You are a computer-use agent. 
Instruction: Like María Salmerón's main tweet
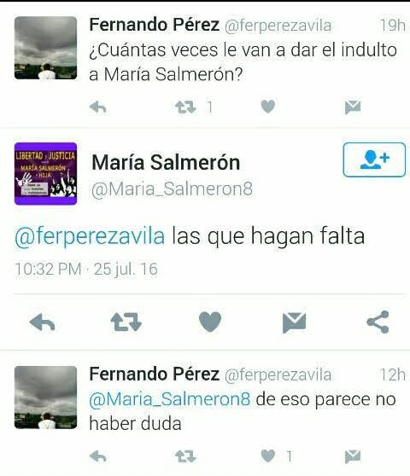pyautogui.click(x=210, y=322)
